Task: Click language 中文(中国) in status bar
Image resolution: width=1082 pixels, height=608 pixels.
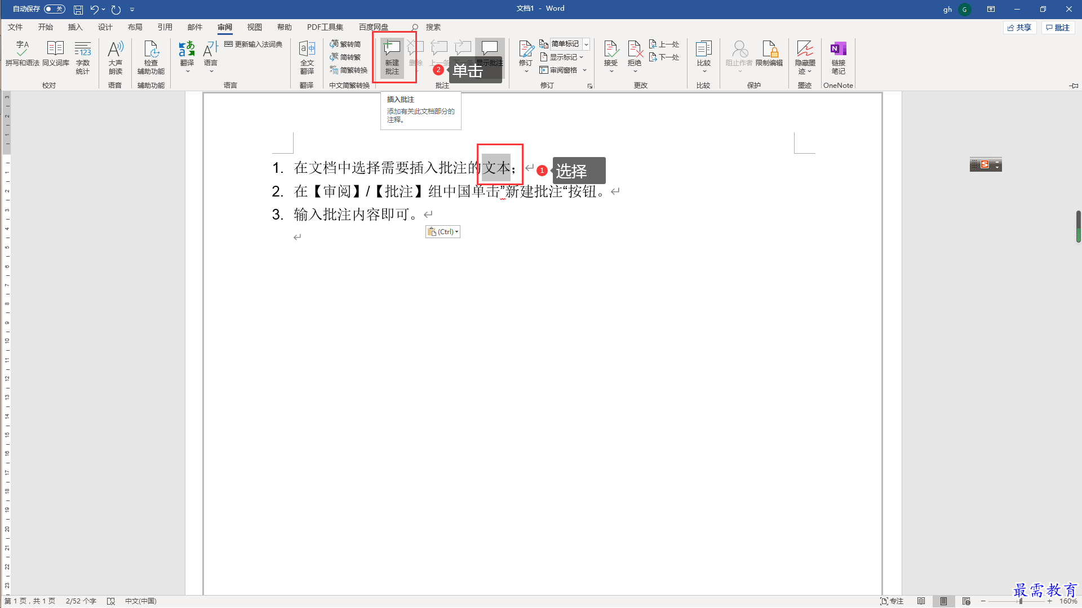Action: 141,601
